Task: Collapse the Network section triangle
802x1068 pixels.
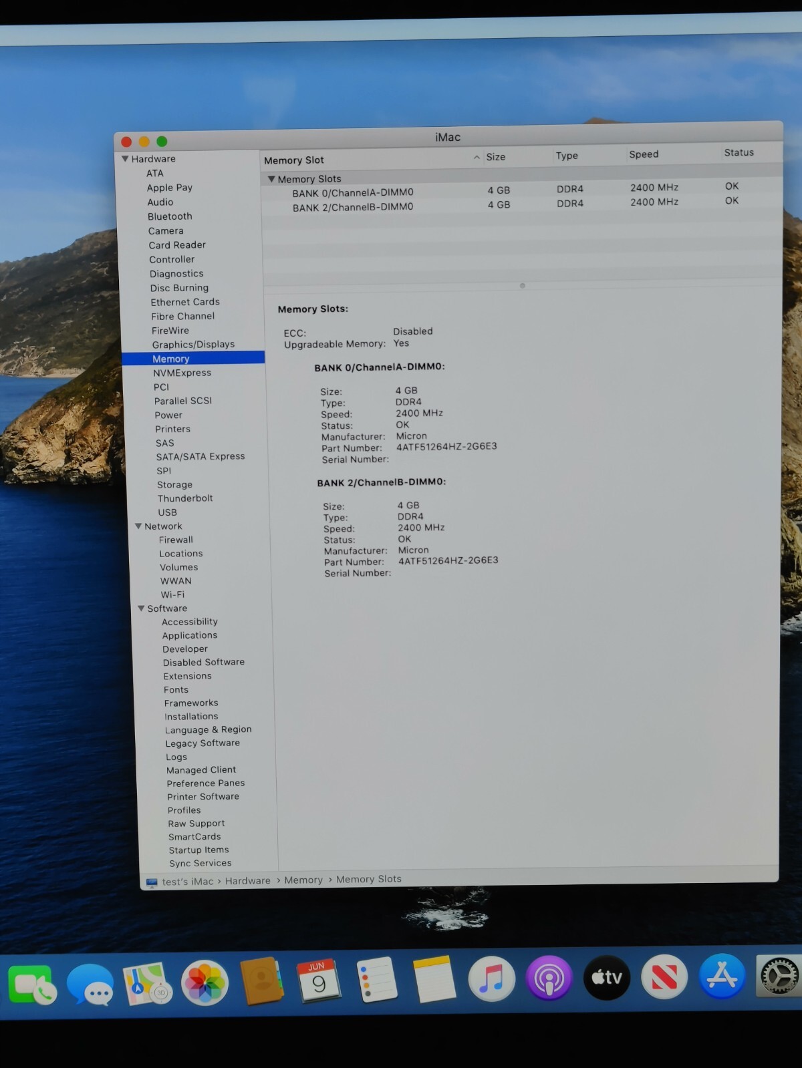Action: (x=138, y=526)
